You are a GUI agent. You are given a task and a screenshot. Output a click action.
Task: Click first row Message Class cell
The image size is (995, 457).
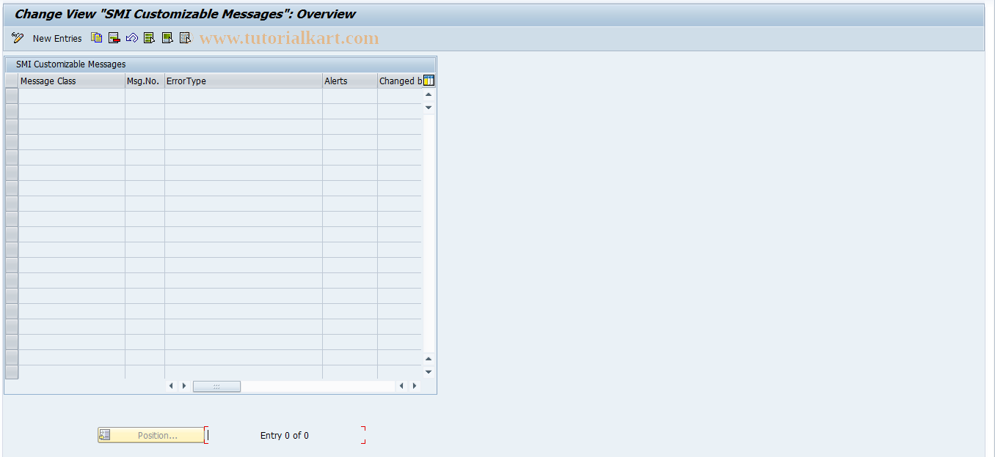[72, 96]
